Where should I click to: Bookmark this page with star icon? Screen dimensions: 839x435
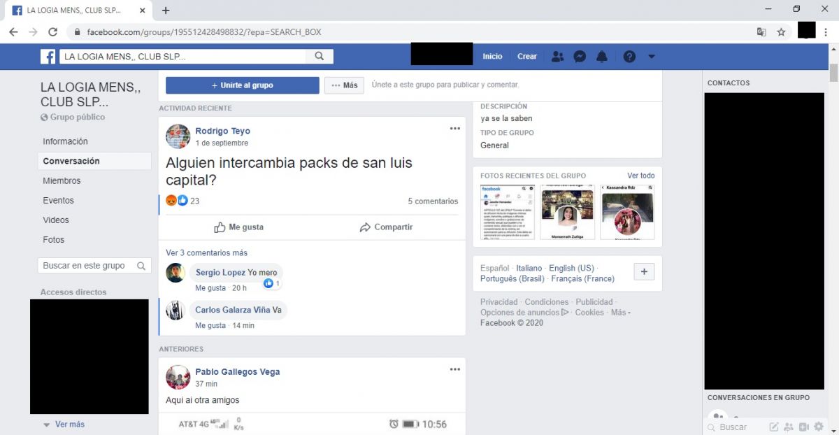(x=781, y=32)
